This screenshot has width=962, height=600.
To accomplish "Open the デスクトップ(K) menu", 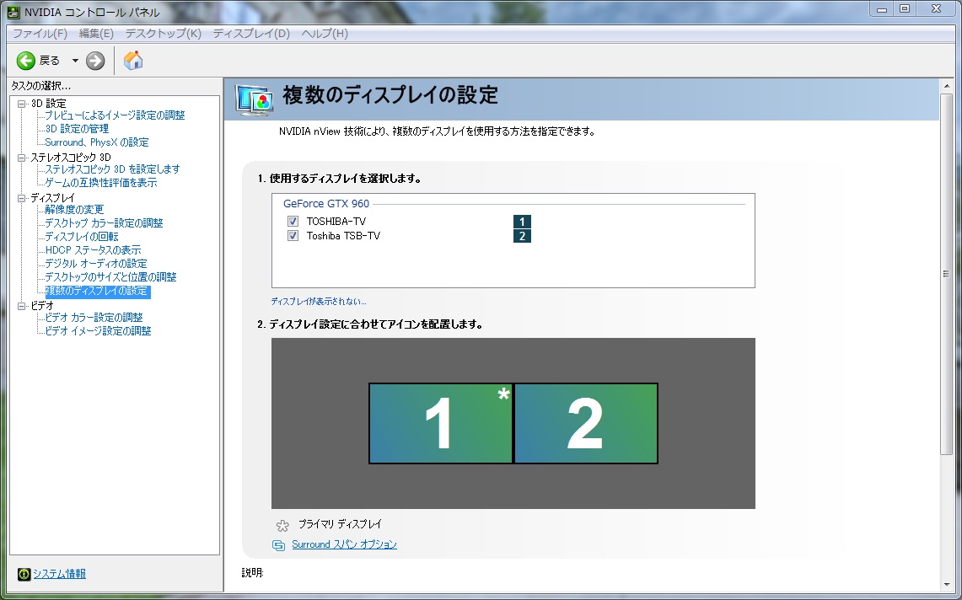I will click(164, 33).
